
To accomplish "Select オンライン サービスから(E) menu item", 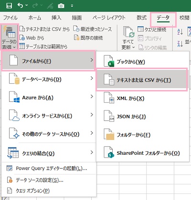I will 49,115.
